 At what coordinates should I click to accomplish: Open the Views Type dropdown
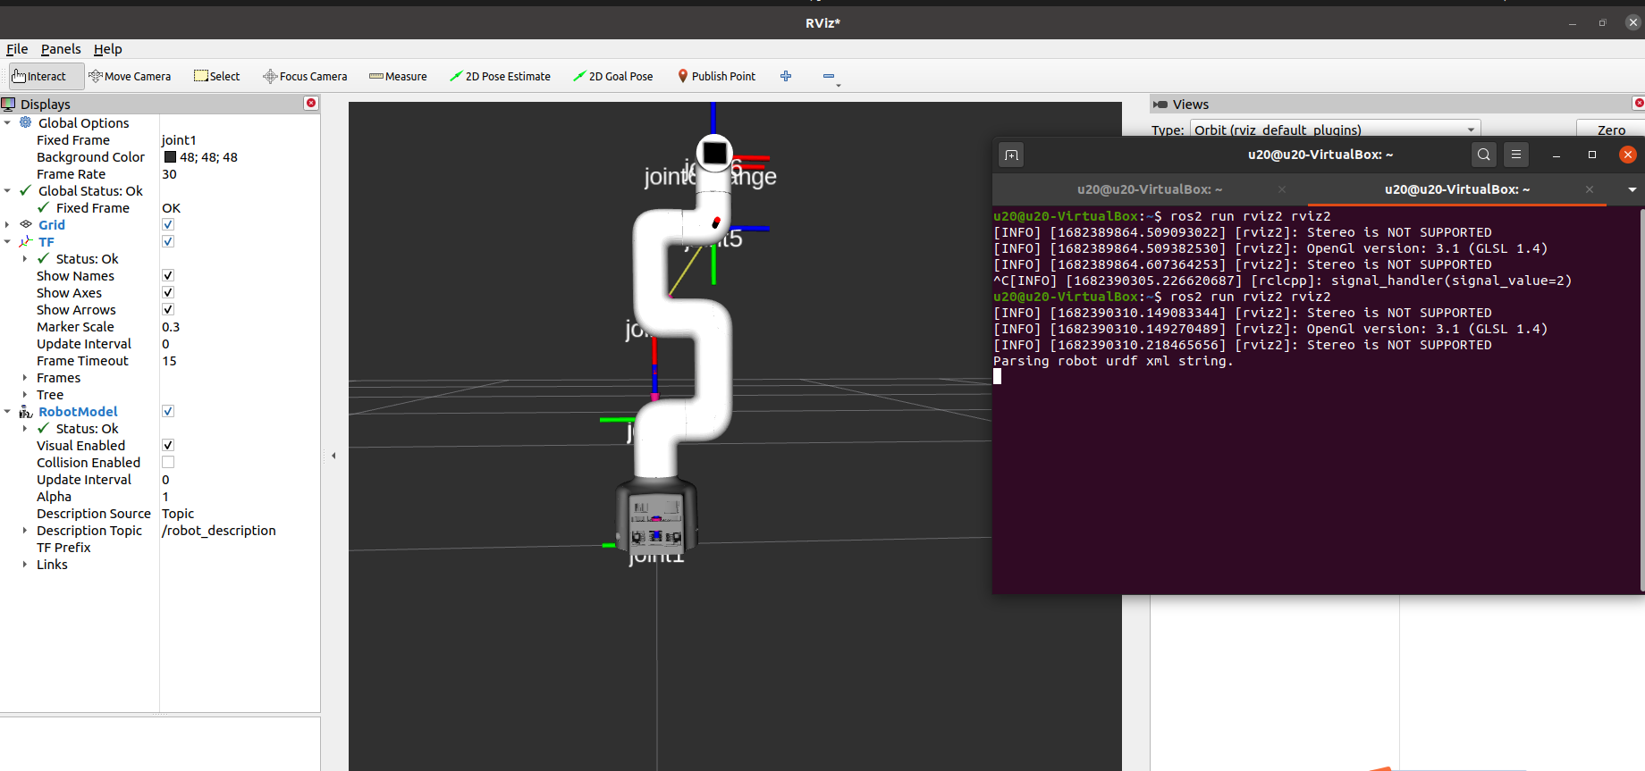tap(1334, 130)
